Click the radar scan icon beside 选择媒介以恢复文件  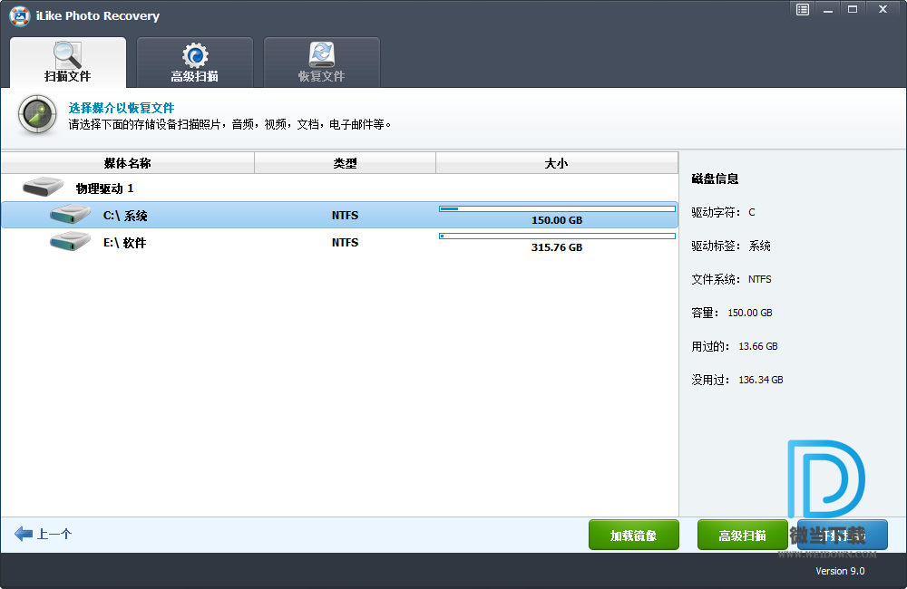click(x=37, y=115)
